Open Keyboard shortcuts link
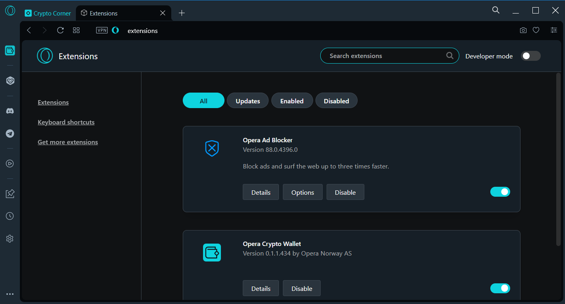 (x=66, y=122)
